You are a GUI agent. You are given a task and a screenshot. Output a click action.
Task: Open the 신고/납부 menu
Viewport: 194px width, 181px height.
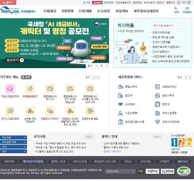pyautogui.click(x=103, y=11)
